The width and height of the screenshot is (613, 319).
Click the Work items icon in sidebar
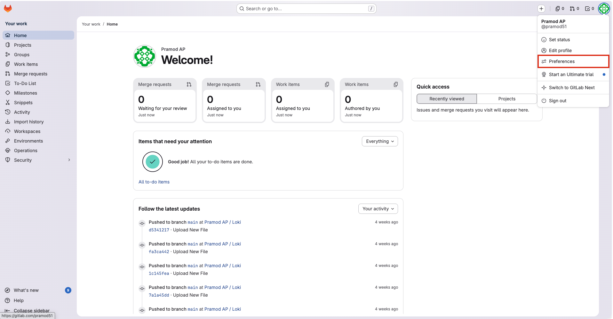[x=8, y=64]
